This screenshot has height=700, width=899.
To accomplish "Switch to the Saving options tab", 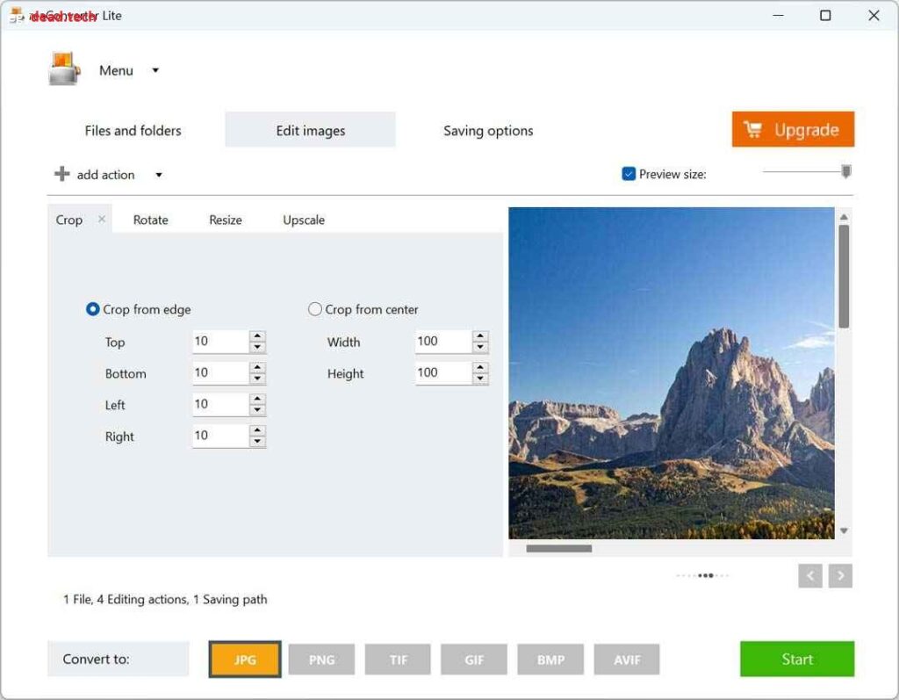I will pyautogui.click(x=487, y=130).
